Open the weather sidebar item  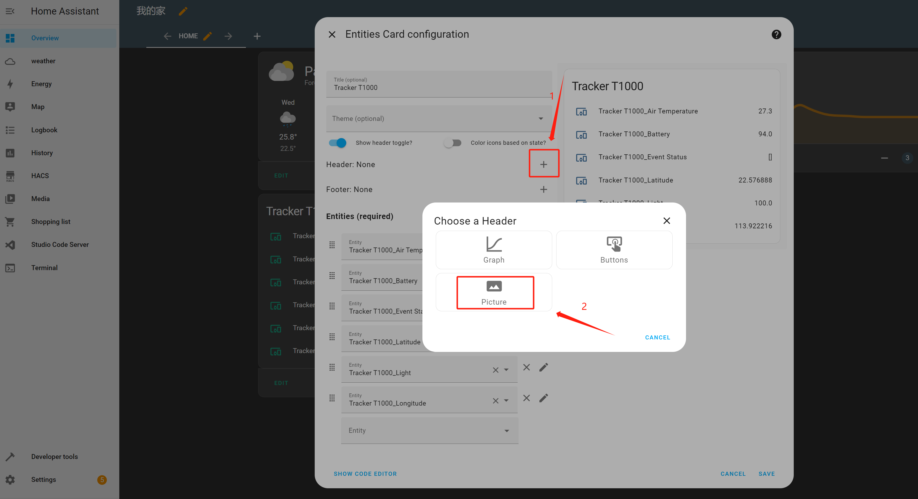click(58, 61)
